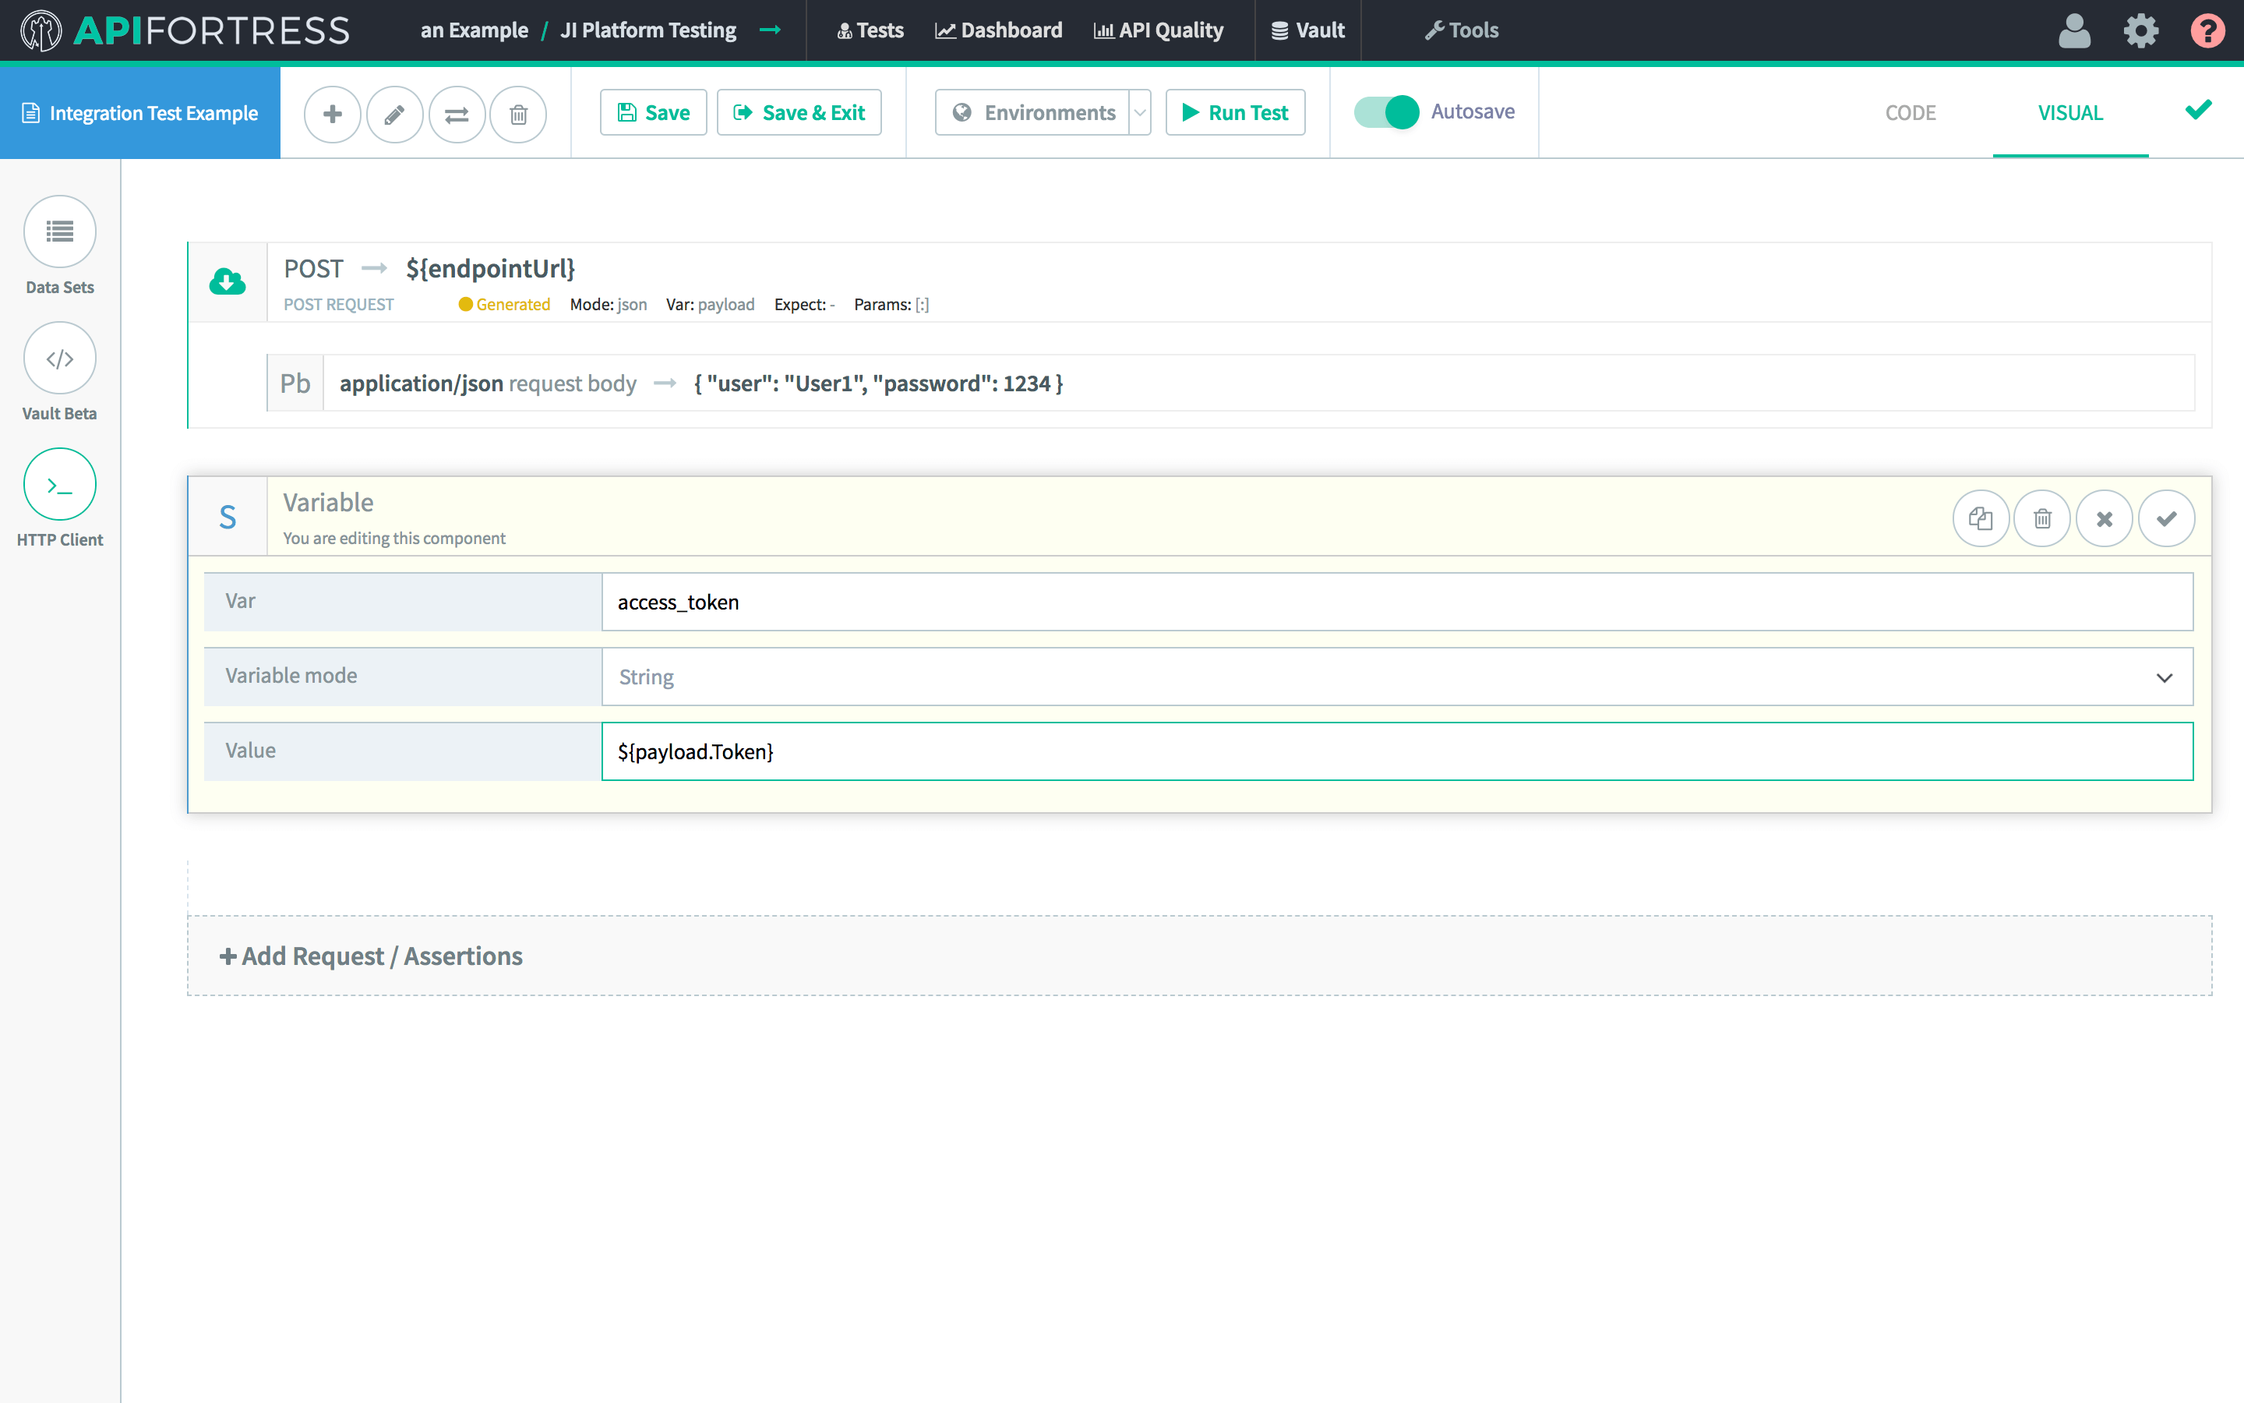Expand the JI Platform Testing project arrow
This screenshot has width=2244, height=1403.
coord(770,30)
